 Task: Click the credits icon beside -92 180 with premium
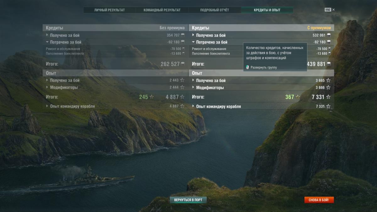coord(329,42)
